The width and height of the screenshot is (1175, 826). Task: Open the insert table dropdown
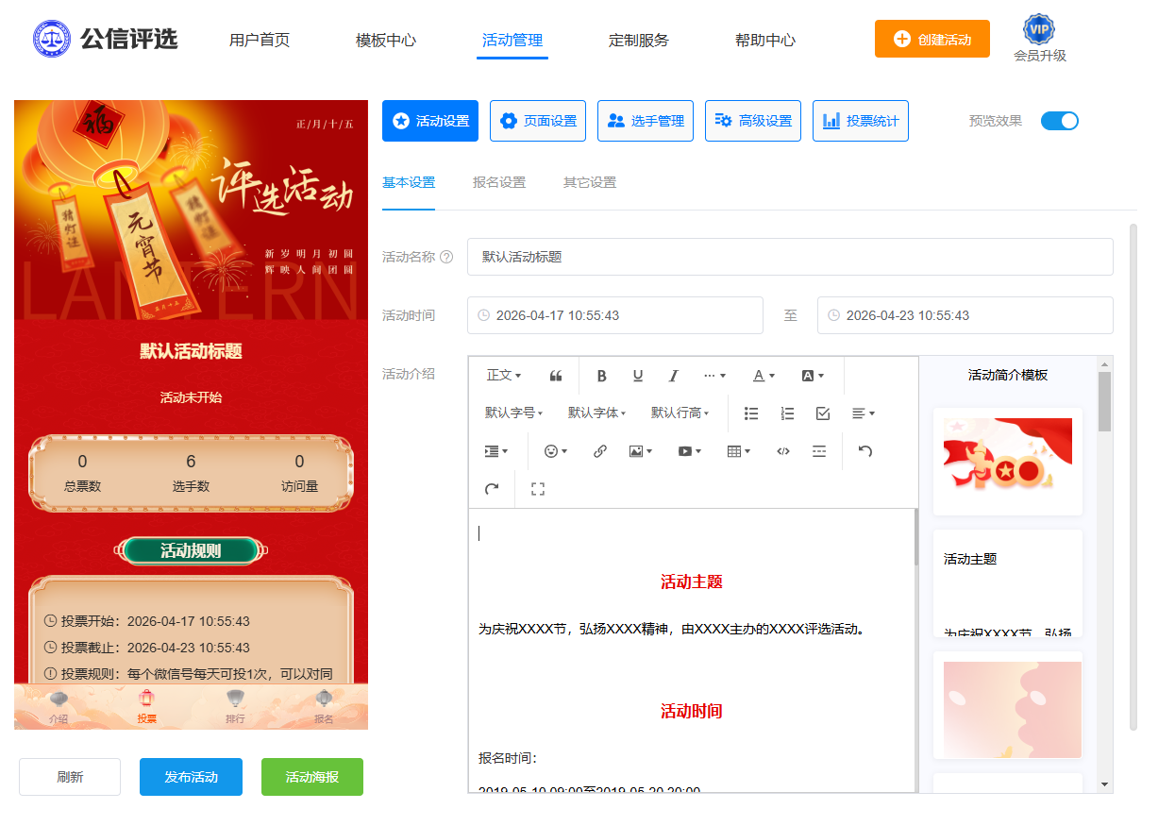tap(739, 451)
